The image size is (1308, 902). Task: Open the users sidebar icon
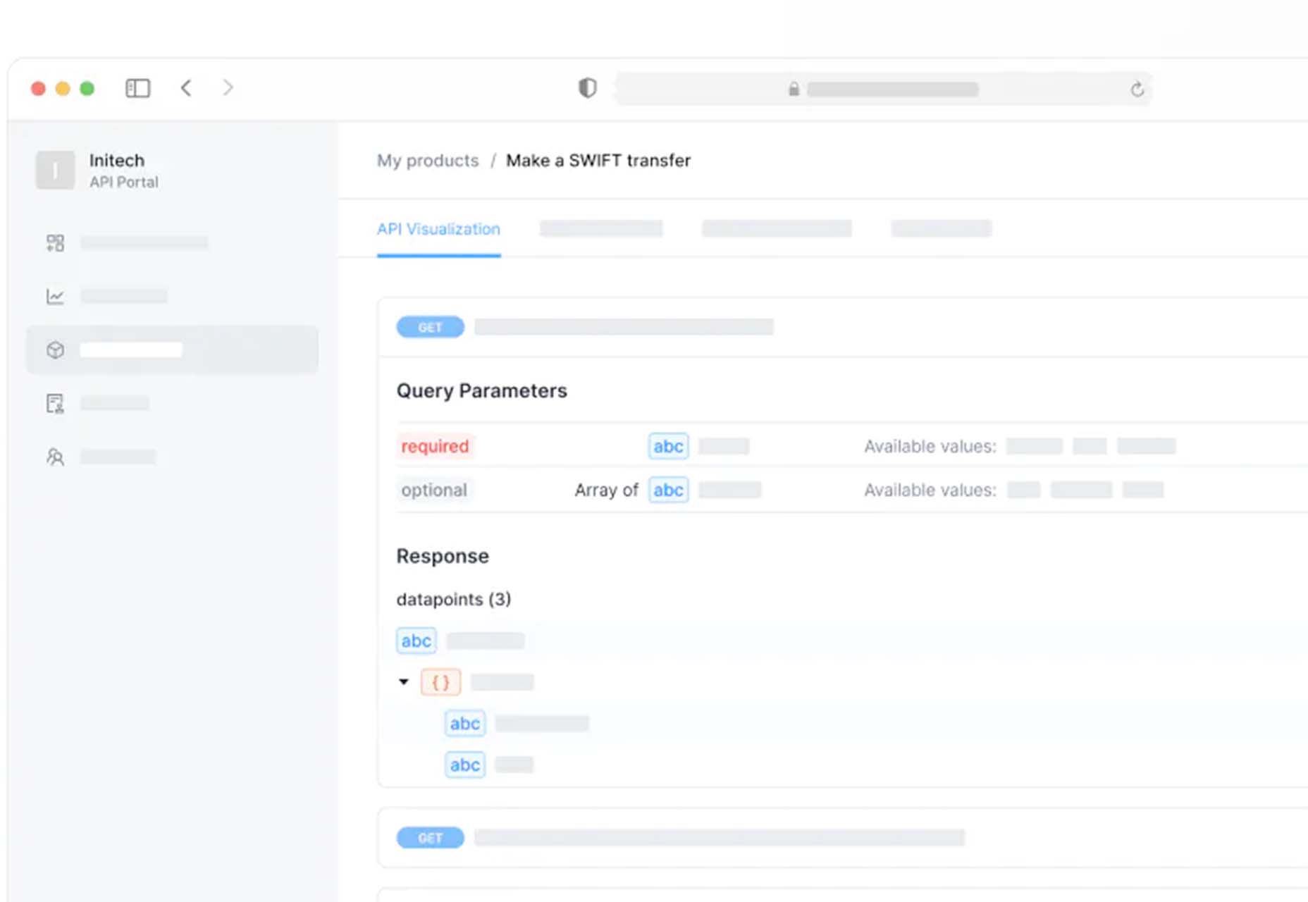(55, 457)
